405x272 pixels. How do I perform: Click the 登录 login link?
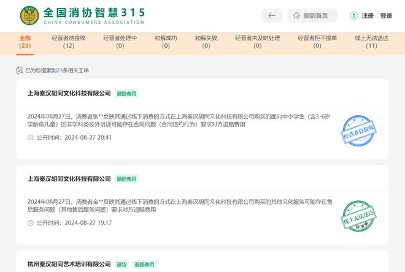click(386, 16)
